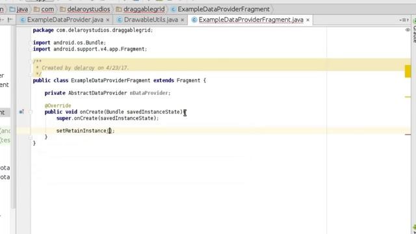Click the 'import android.support.v4.app.Fragment;' line
The image size is (416, 234).
90,49
